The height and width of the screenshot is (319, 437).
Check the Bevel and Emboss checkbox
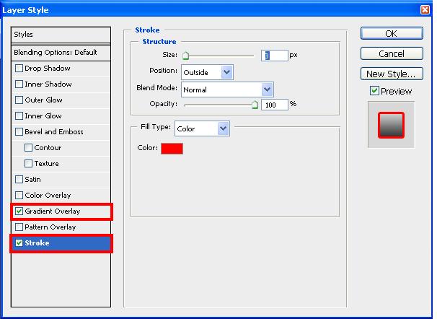pyautogui.click(x=19, y=132)
